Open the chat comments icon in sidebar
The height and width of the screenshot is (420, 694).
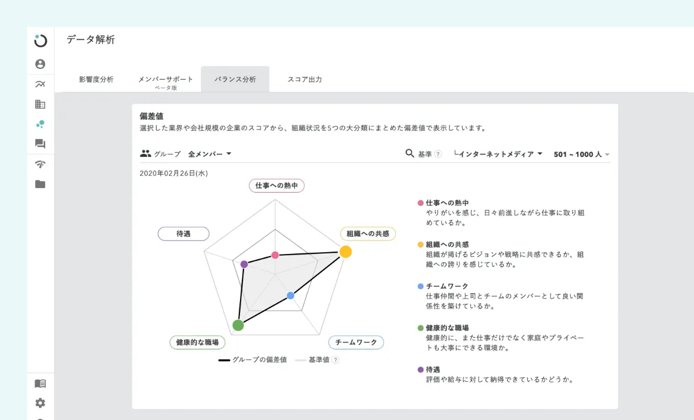pos(40,144)
